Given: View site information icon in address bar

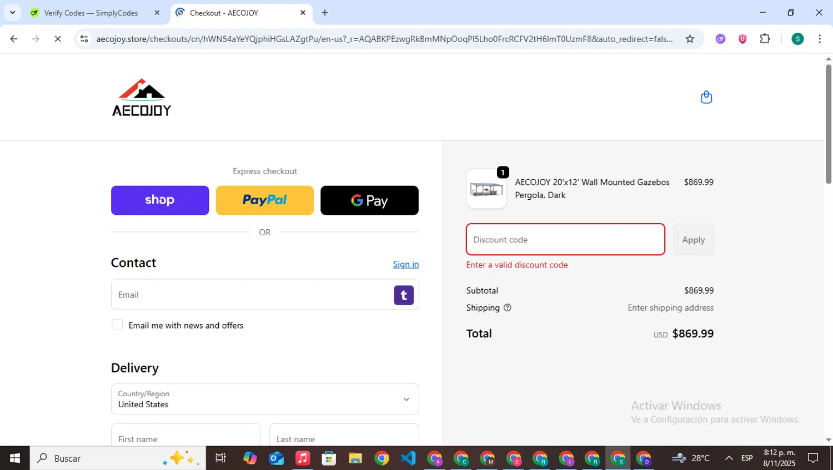Looking at the screenshot, I should pos(84,39).
